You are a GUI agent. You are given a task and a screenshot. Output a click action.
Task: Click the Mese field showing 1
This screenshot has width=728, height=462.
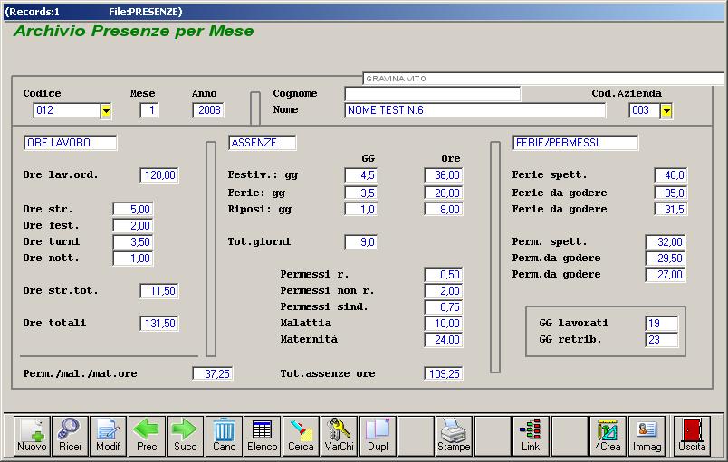point(149,110)
